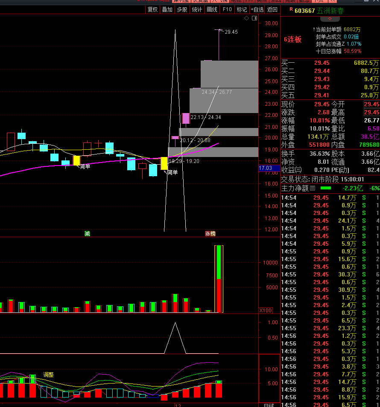
Task: Select the 14:55 trade row with 23.3万
Action: coord(330,328)
